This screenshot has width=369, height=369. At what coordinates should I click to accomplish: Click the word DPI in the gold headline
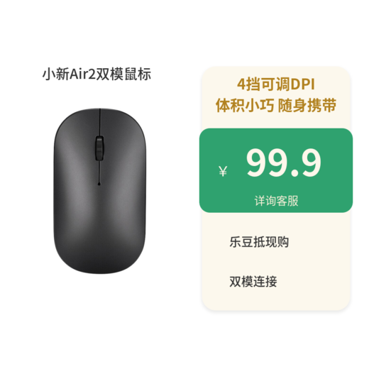[x=303, y=84]
